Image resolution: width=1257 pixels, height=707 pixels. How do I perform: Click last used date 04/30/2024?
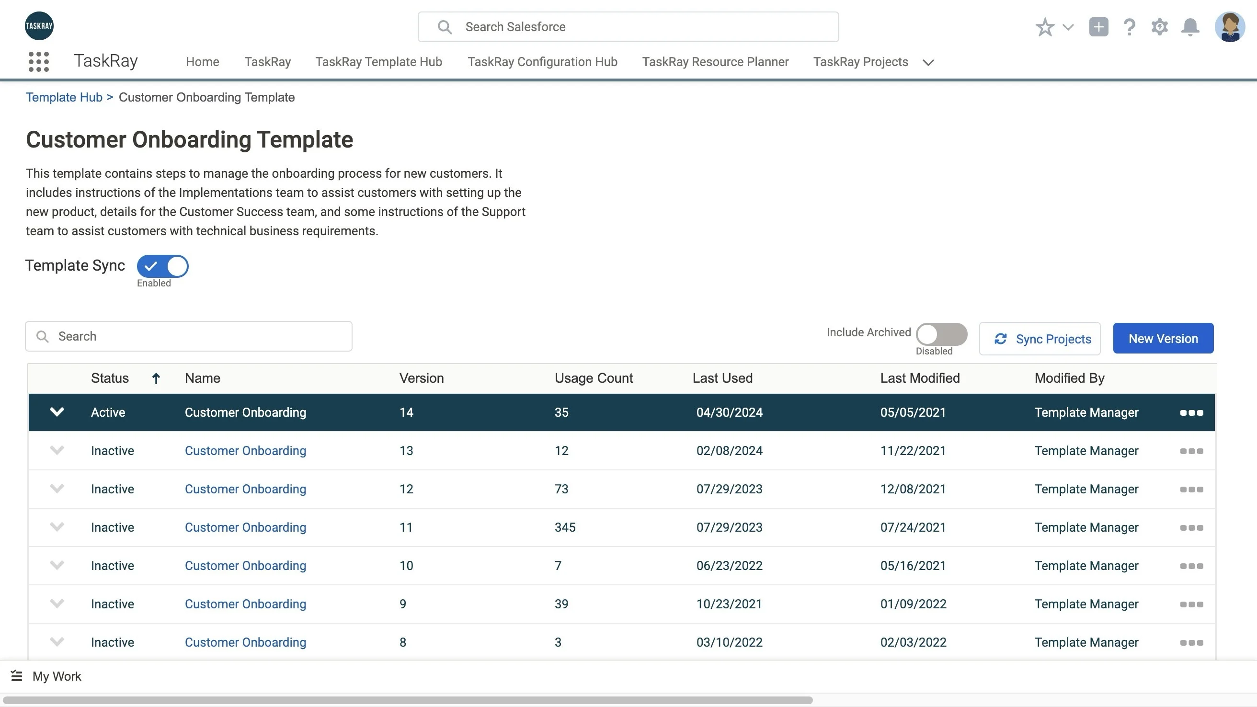coord(729,412)
